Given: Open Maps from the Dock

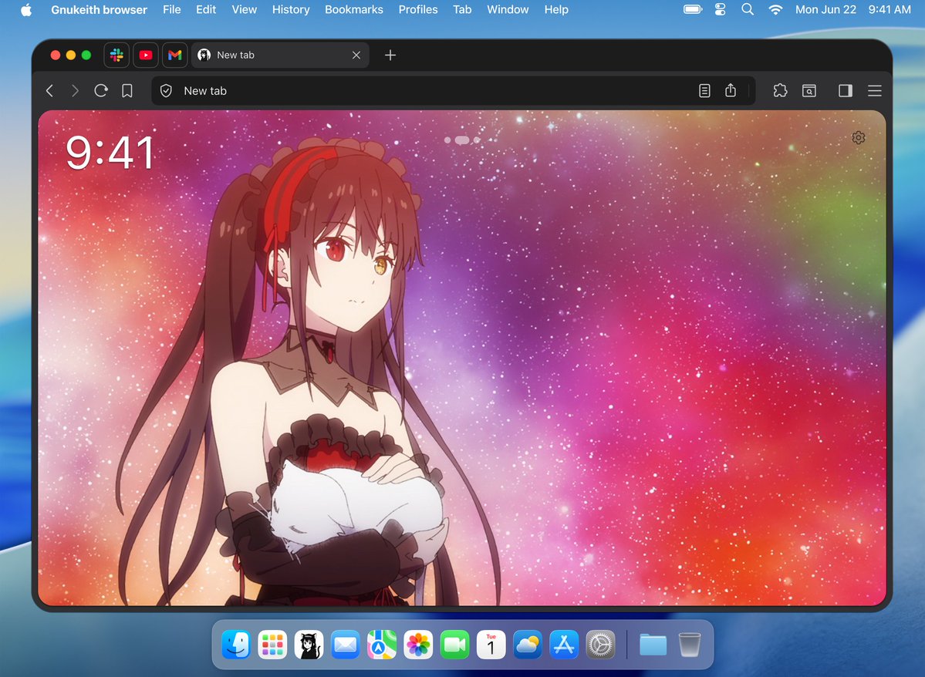Looking at the screenshot, I should point(382,645).
